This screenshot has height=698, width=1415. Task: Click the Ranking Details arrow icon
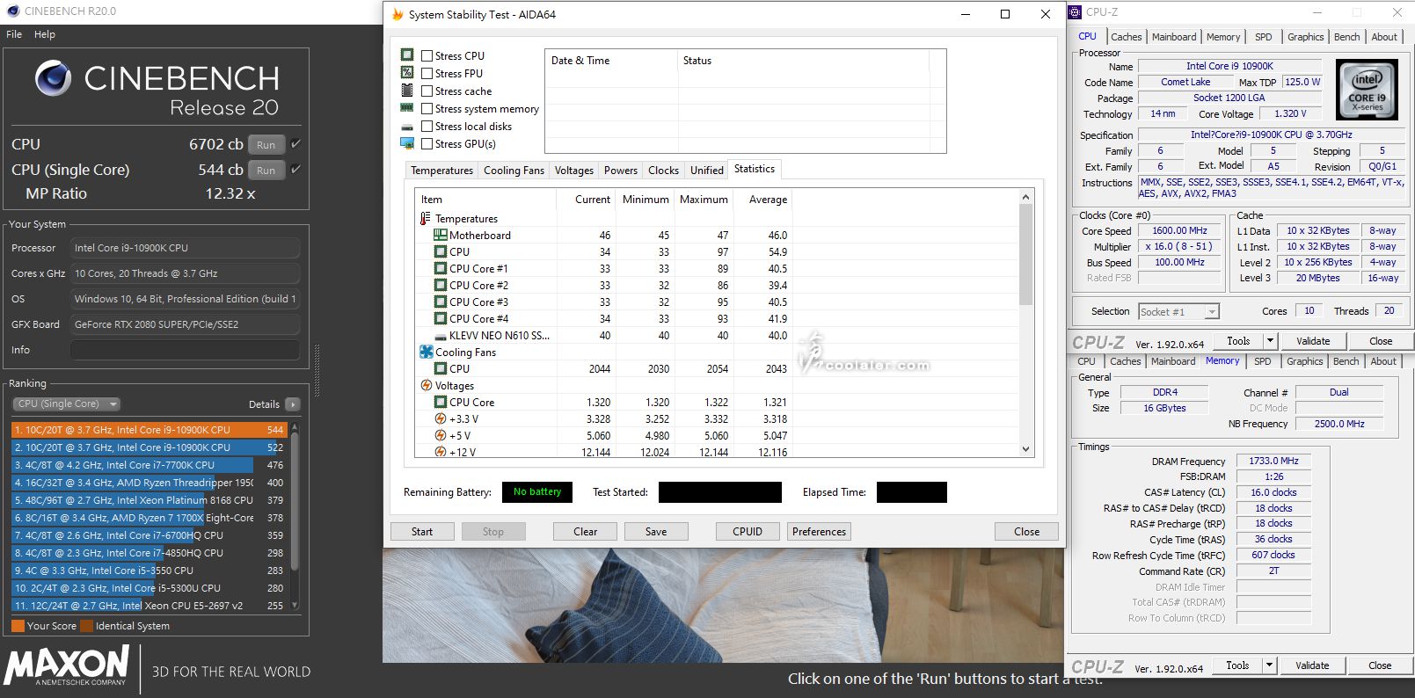click(x=293, y=404)
